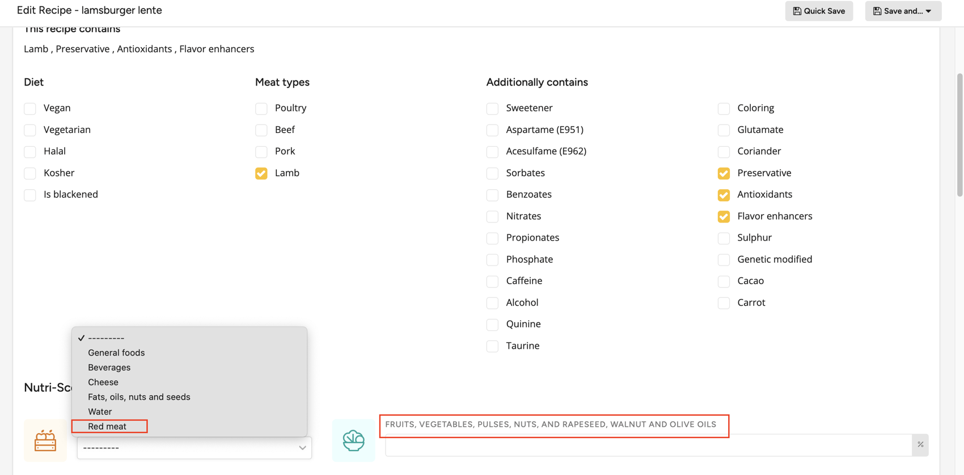Select General foods from the list

(x=189, y=352)
